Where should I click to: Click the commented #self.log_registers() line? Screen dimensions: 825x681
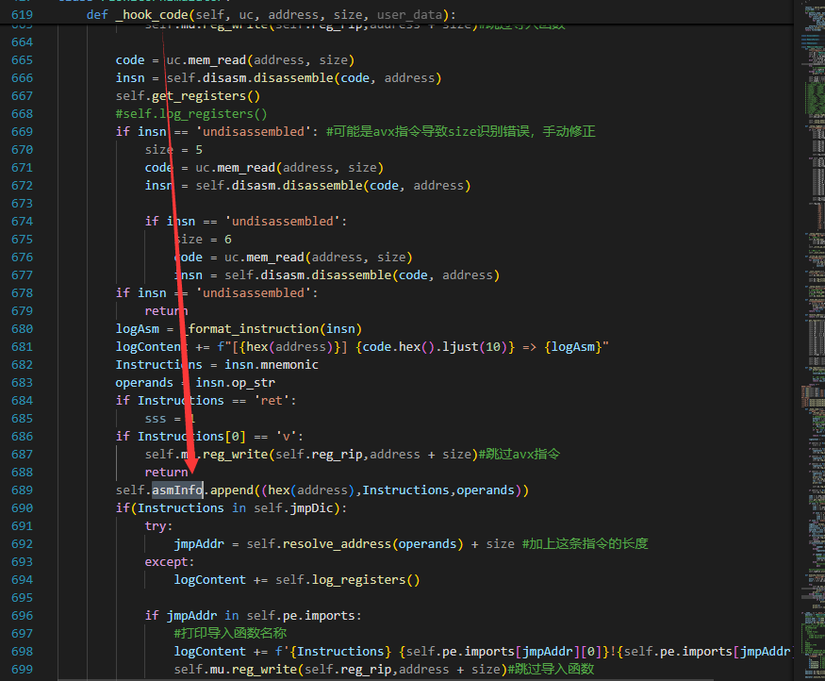pyautogui.click(x=191, y=114)
